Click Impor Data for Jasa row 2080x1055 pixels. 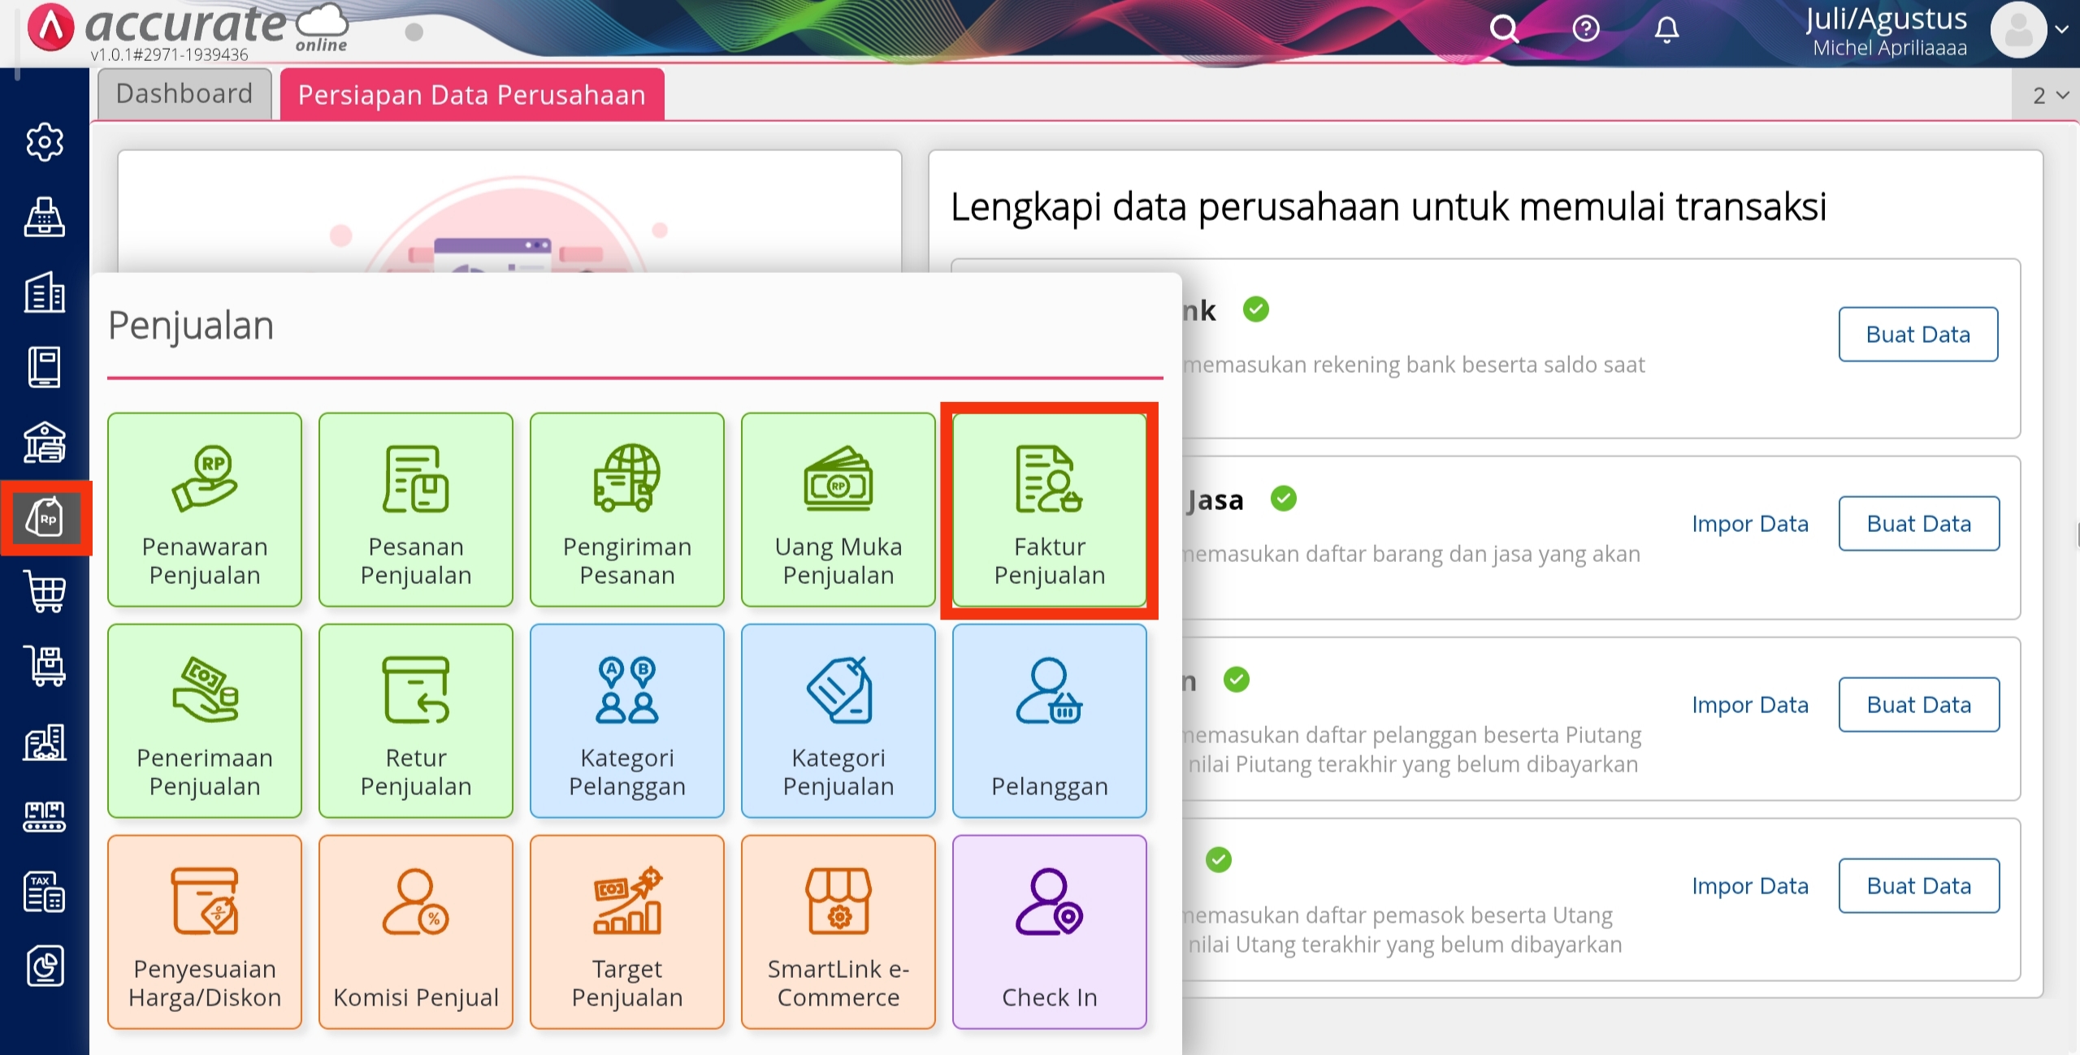tap(1750, 524)
